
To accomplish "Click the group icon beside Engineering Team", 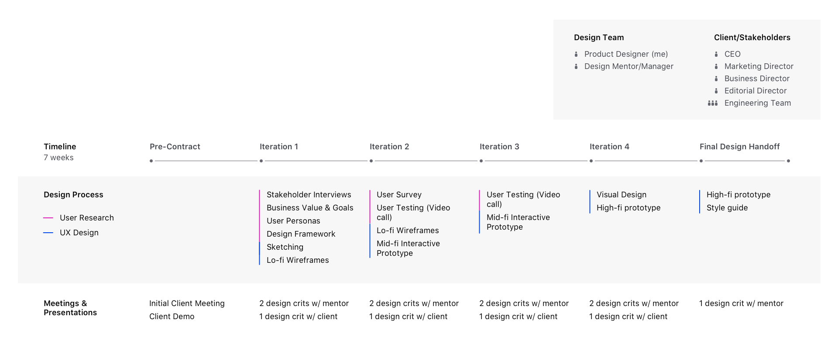I will click(713, 103).
